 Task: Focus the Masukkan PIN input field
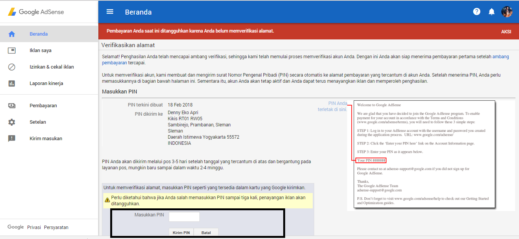[x=184, y=217]
